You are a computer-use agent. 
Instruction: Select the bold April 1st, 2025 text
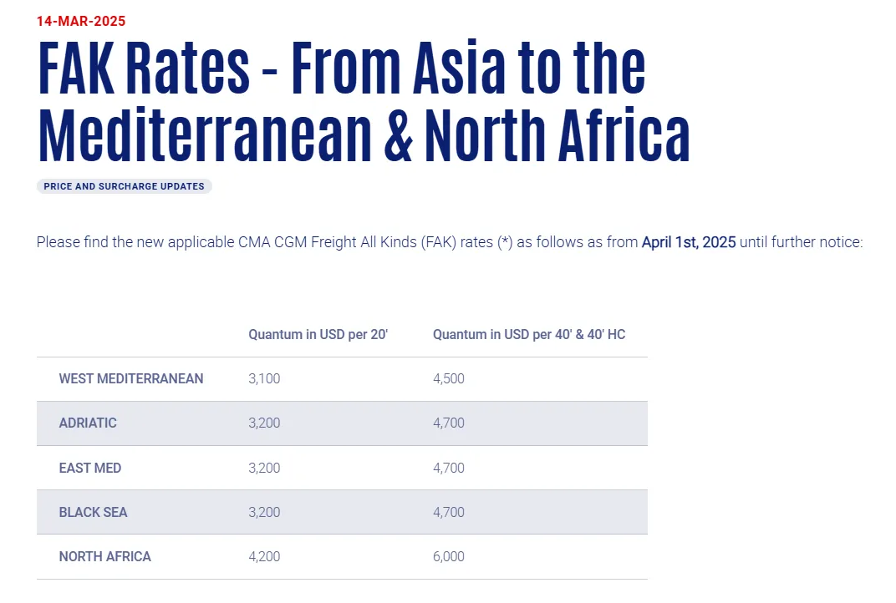[x=689, y=242]
